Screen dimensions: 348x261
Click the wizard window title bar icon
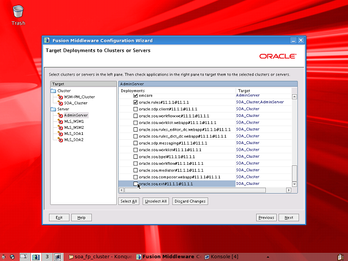pyautogui.click(x=47, y=40)
